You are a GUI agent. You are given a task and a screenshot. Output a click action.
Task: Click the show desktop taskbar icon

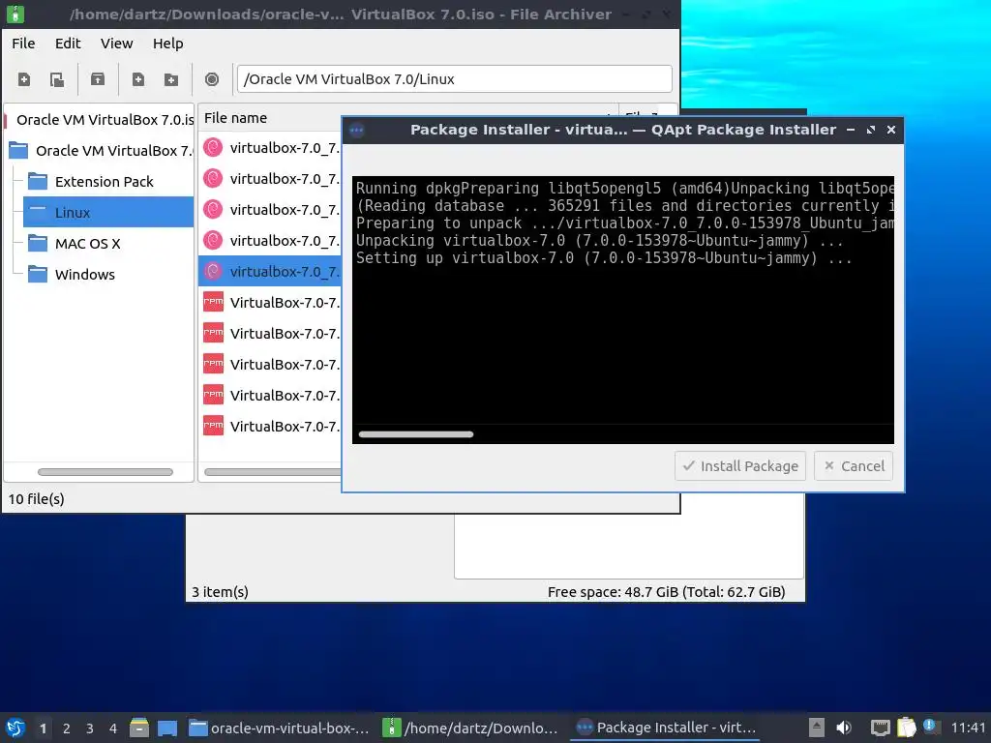[167, 728]
